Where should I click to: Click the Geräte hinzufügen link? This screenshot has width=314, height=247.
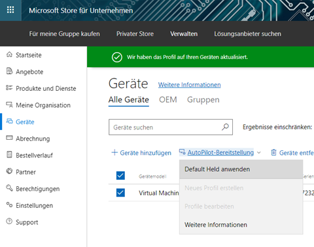coord(146,153)
